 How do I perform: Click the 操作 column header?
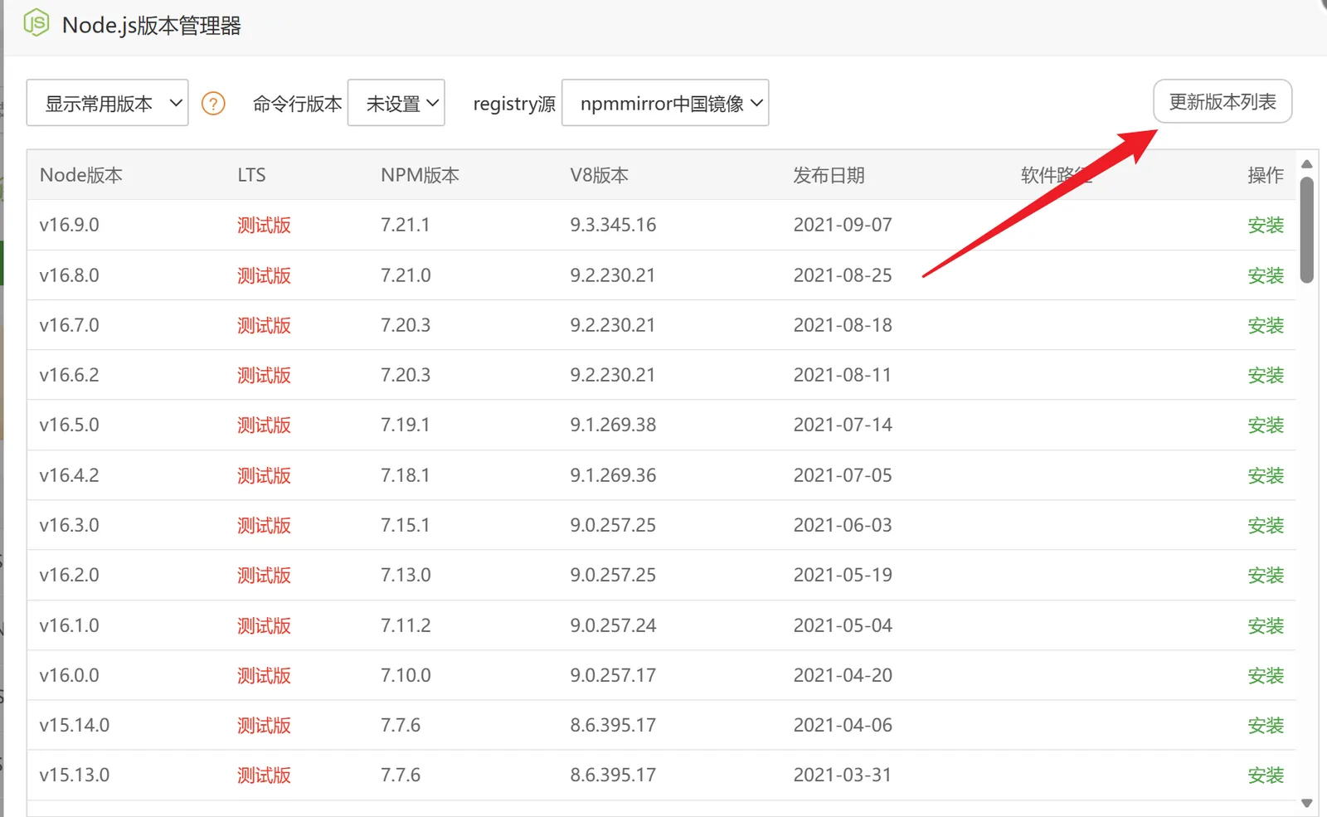[x=1266, y=175]
